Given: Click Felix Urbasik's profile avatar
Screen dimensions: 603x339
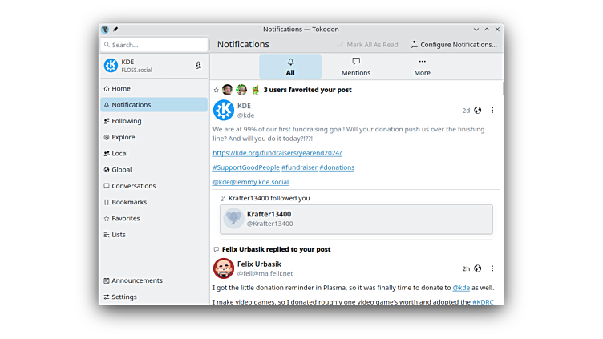Looking at the screenshot, I should click(x=224, y=268).
